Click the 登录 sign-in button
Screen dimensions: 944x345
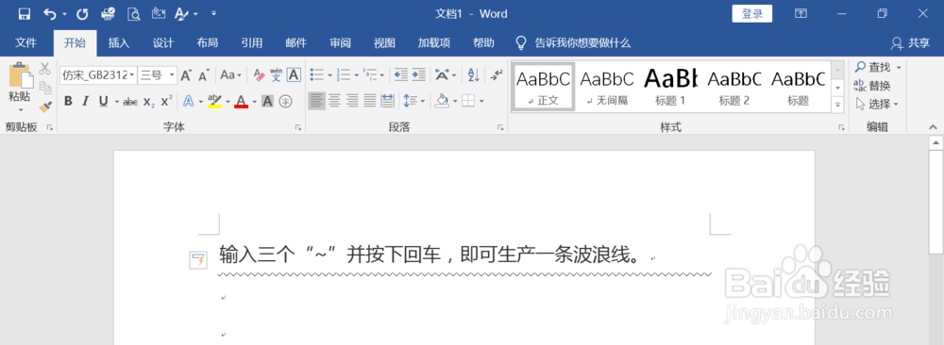click(x=752, y=14)
